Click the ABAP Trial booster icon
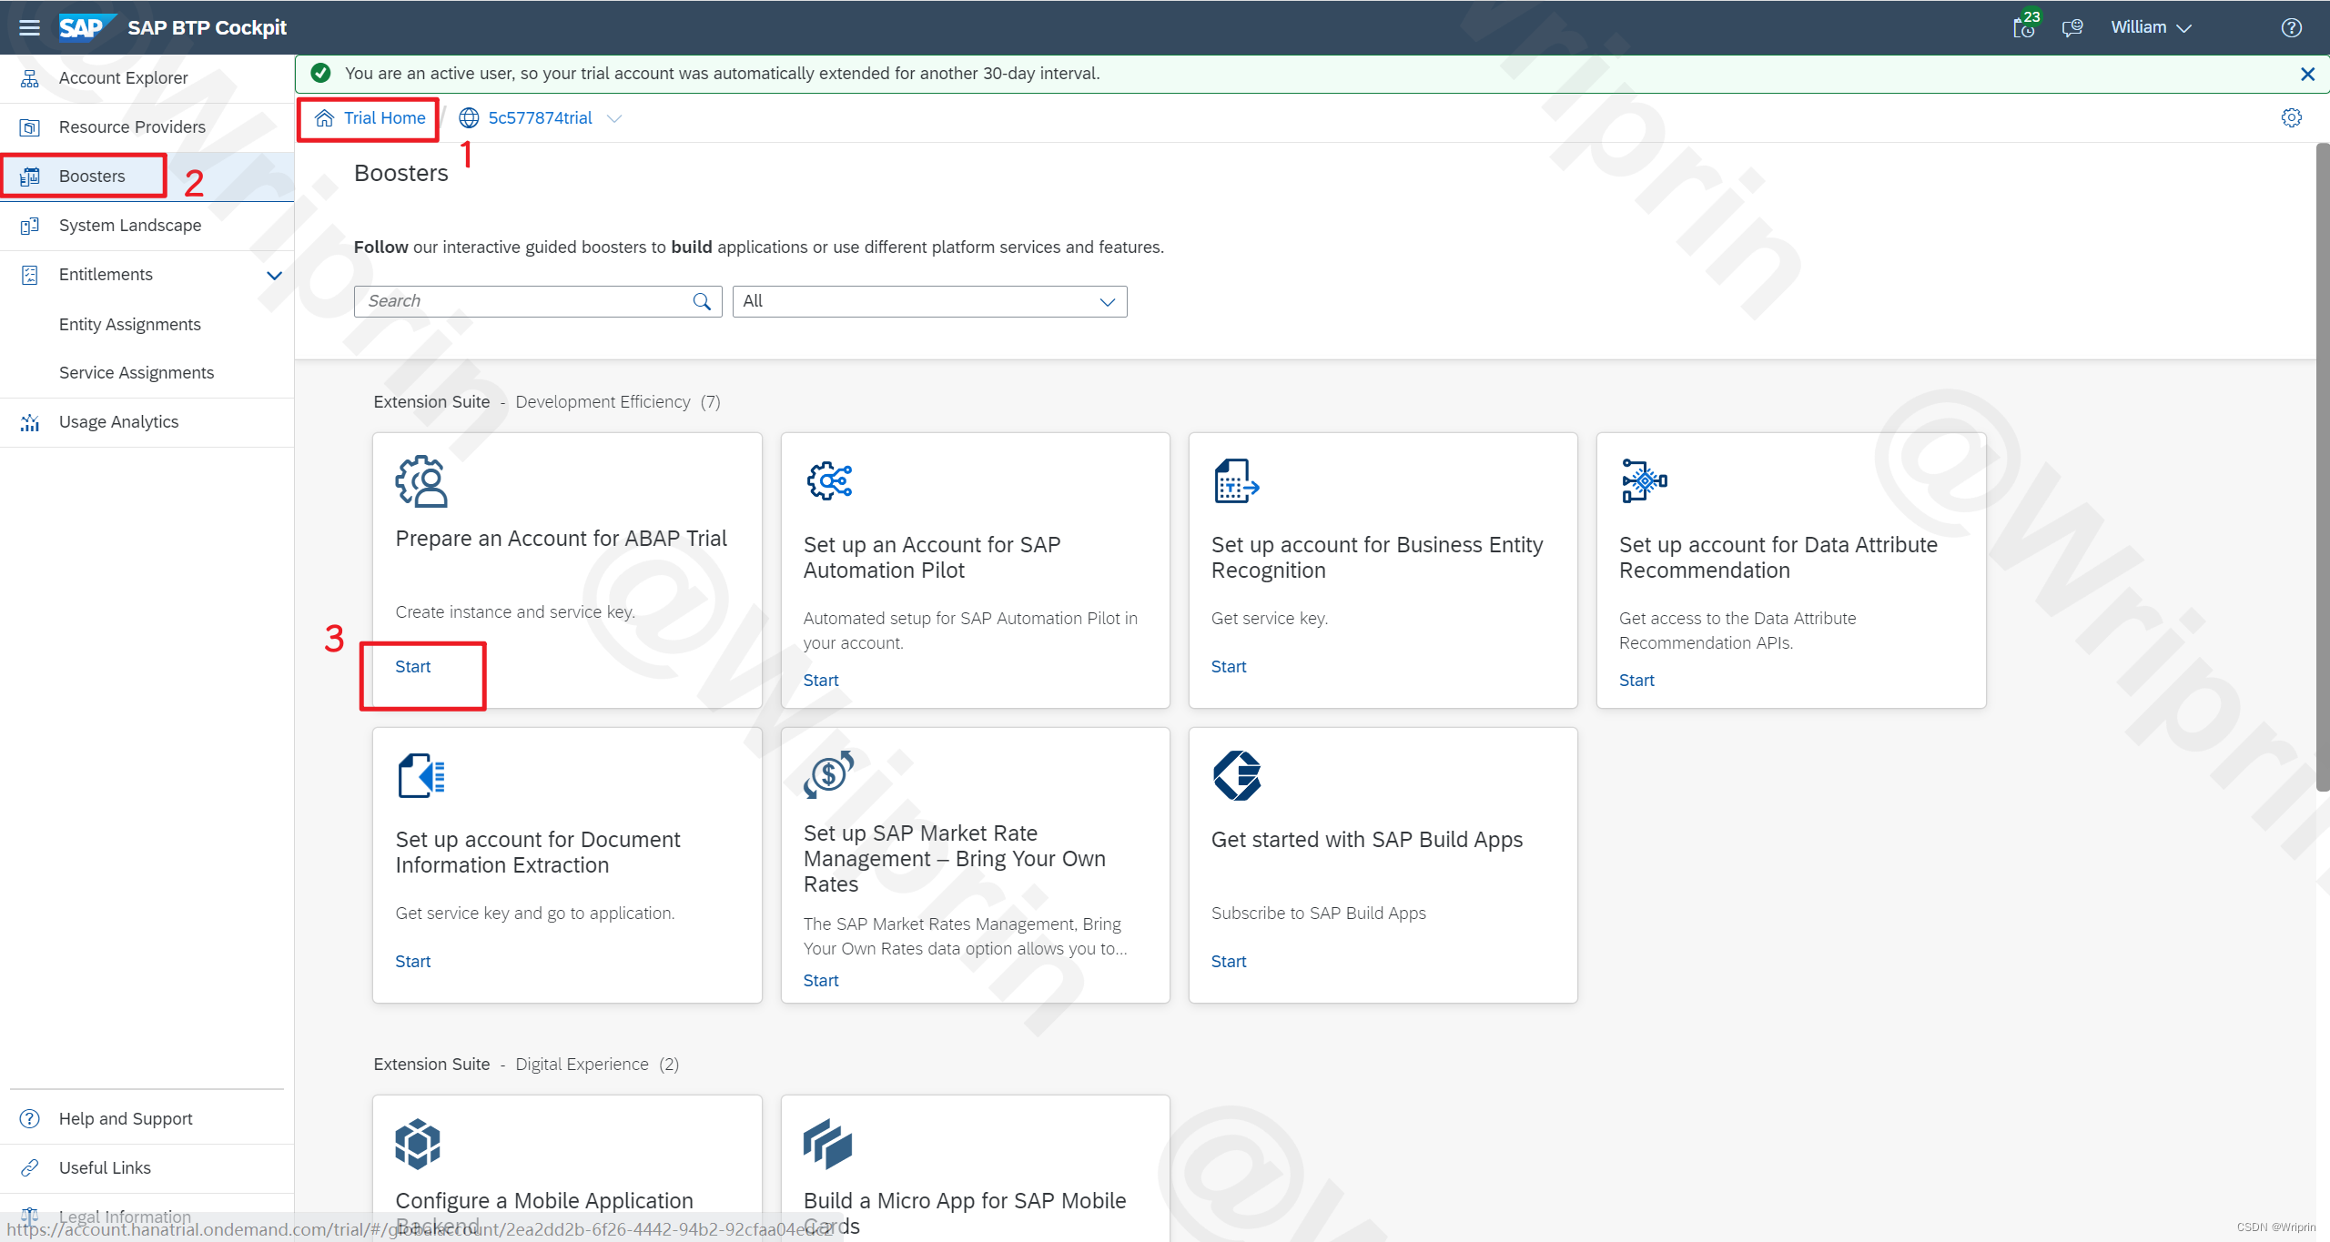Screen dimensions: 2330x1242 (421, 481)
